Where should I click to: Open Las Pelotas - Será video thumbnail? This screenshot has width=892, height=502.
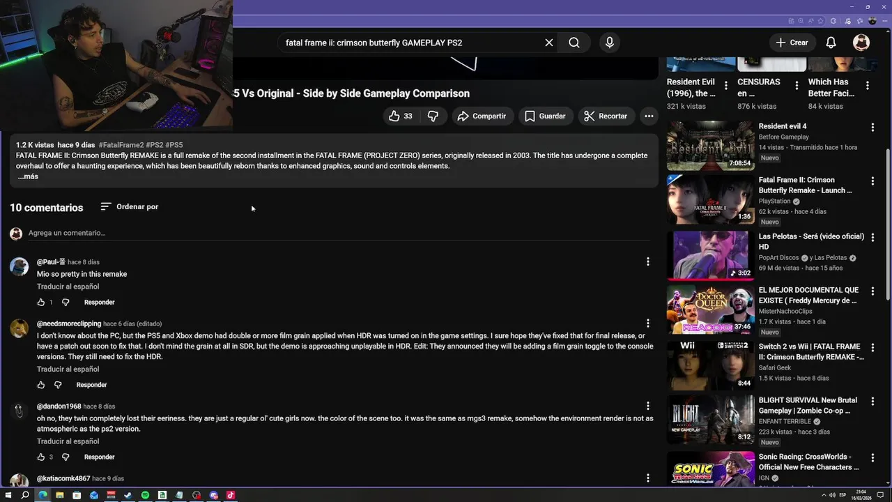tap(711, 255)
